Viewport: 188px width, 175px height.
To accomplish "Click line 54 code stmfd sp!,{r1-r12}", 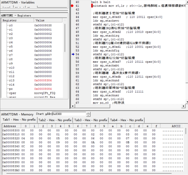I will 108,54.
